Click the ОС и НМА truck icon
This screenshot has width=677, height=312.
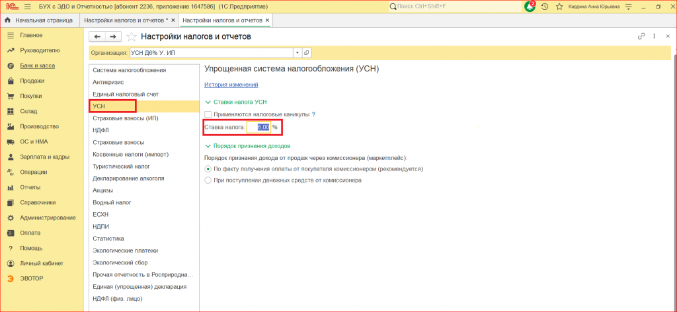11,141
